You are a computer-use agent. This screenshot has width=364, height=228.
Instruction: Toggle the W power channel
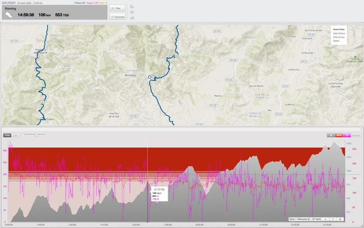click(347, 135)
